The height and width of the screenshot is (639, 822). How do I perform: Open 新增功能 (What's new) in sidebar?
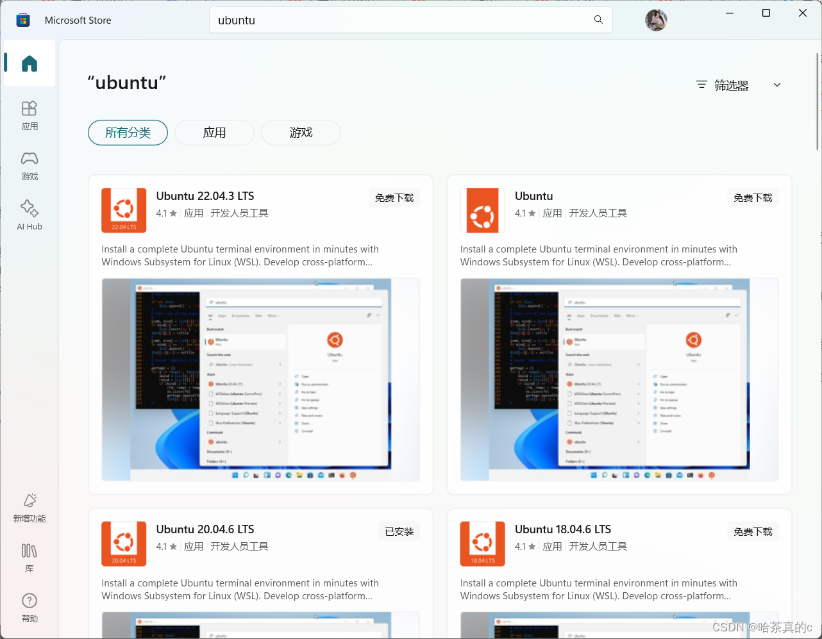29,508
